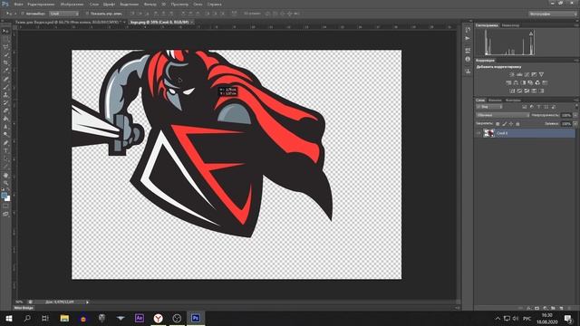Toggle the Показать упр. элем. checkbox
The width and height of the screenshot is (580, 326).
pyautogui.click(x=87, y=14)
